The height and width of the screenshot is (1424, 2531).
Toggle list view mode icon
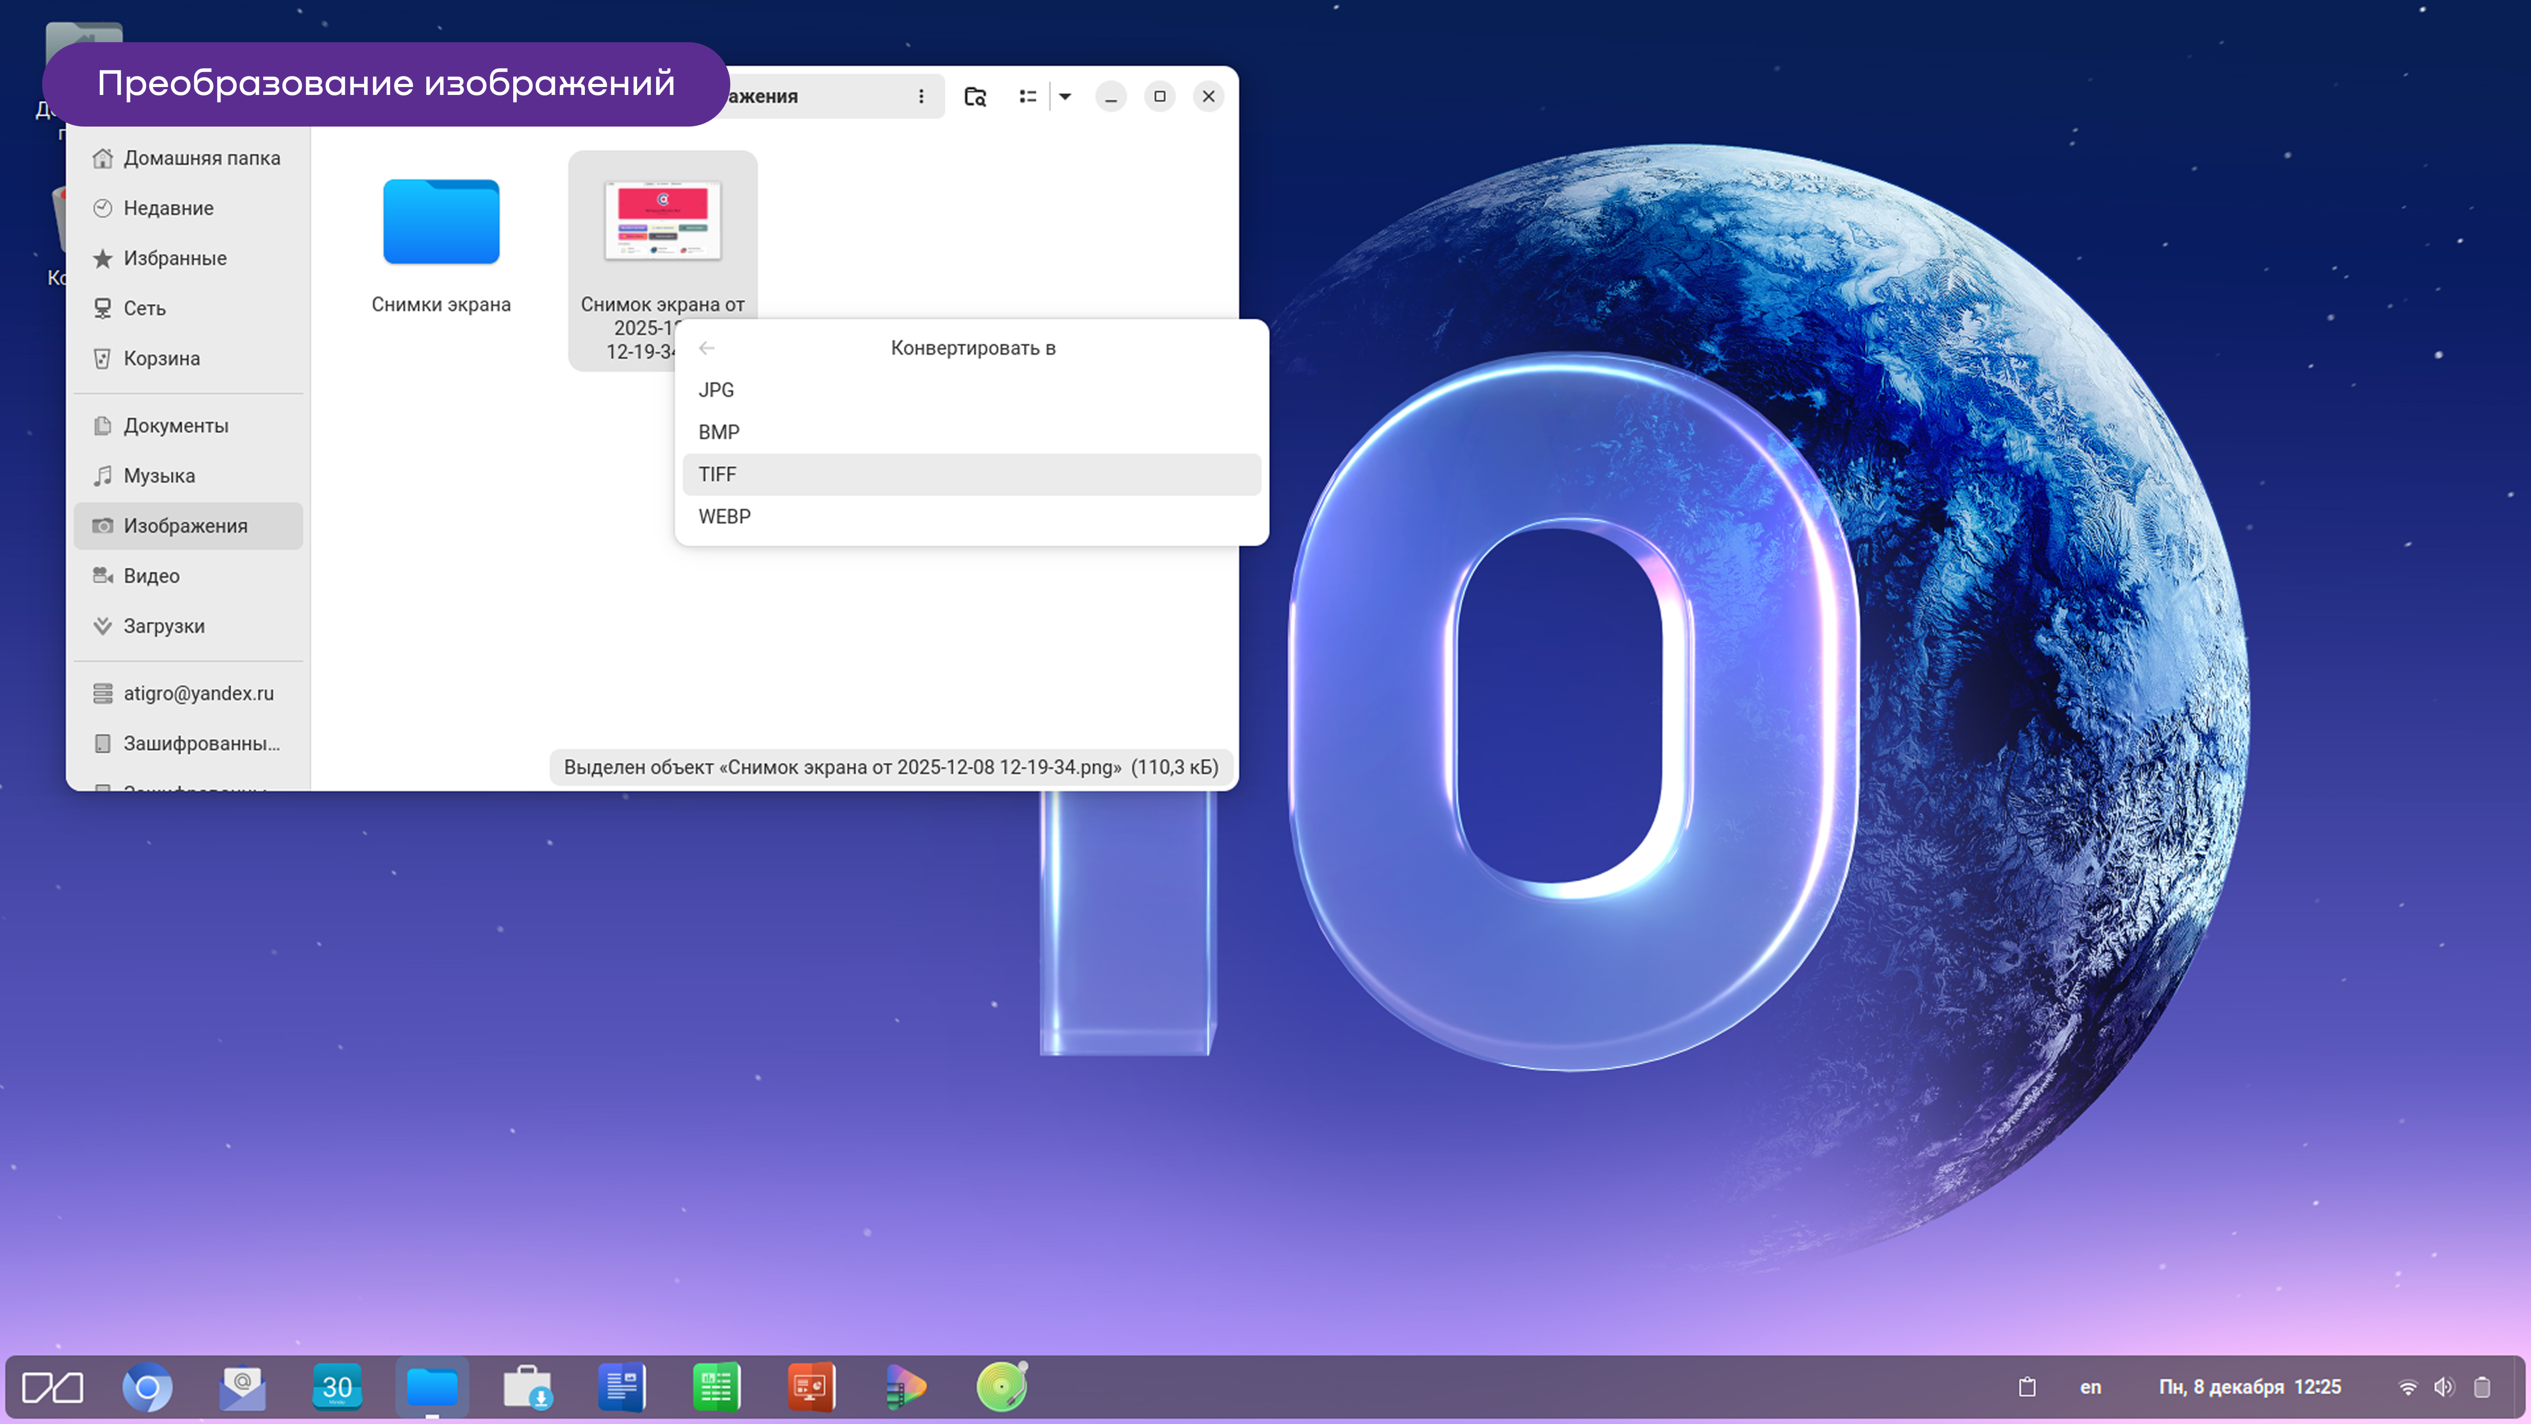click(1028, 96)
